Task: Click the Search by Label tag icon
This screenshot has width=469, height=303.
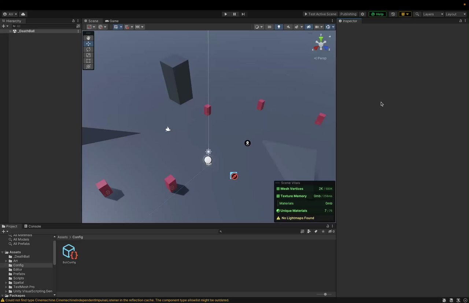Action: click(x=316, y=232)
